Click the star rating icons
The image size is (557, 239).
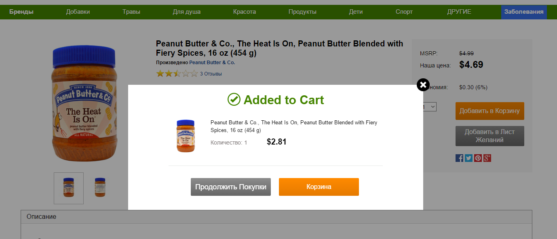(177, 73)
